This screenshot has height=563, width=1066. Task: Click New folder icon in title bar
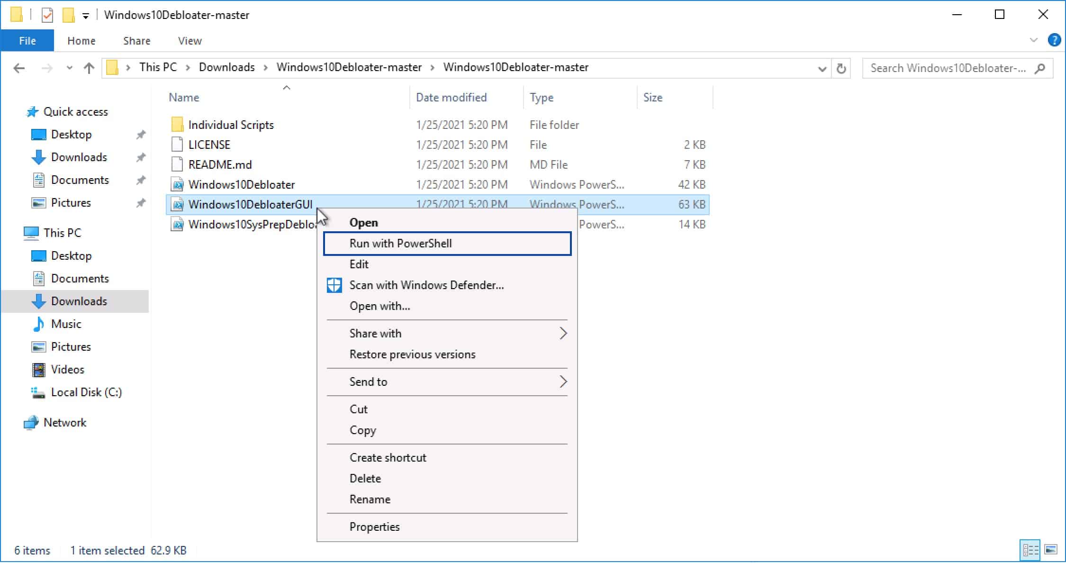coord(69,15)
